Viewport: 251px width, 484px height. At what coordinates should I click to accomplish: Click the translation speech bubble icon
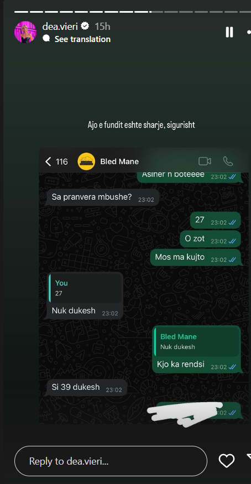pos(46,38)
